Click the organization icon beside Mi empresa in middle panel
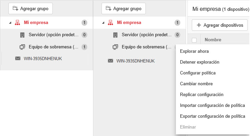The width and height of the screenshot is (250, 136). (x=110, y=23)
